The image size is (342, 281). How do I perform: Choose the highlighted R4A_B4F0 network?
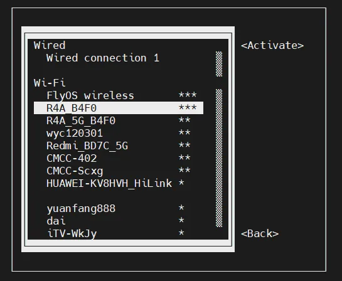click(119, 108)
